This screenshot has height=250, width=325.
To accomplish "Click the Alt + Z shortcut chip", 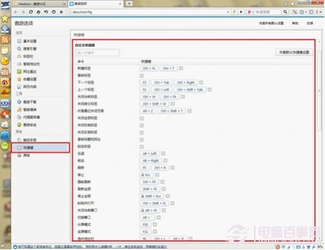I will tap(148, 111).
